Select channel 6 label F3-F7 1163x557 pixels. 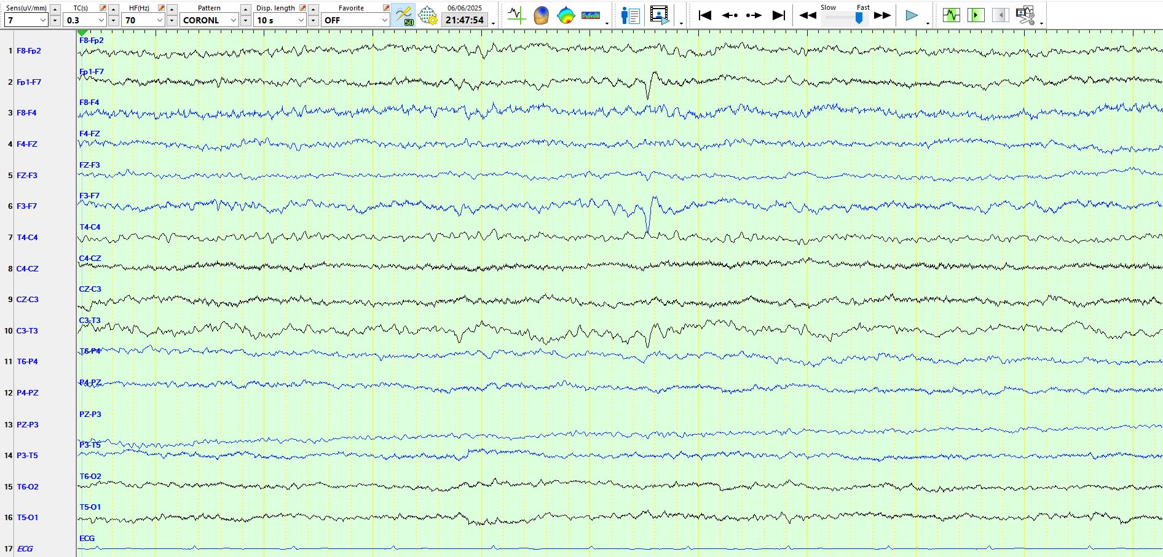point(26,206)
